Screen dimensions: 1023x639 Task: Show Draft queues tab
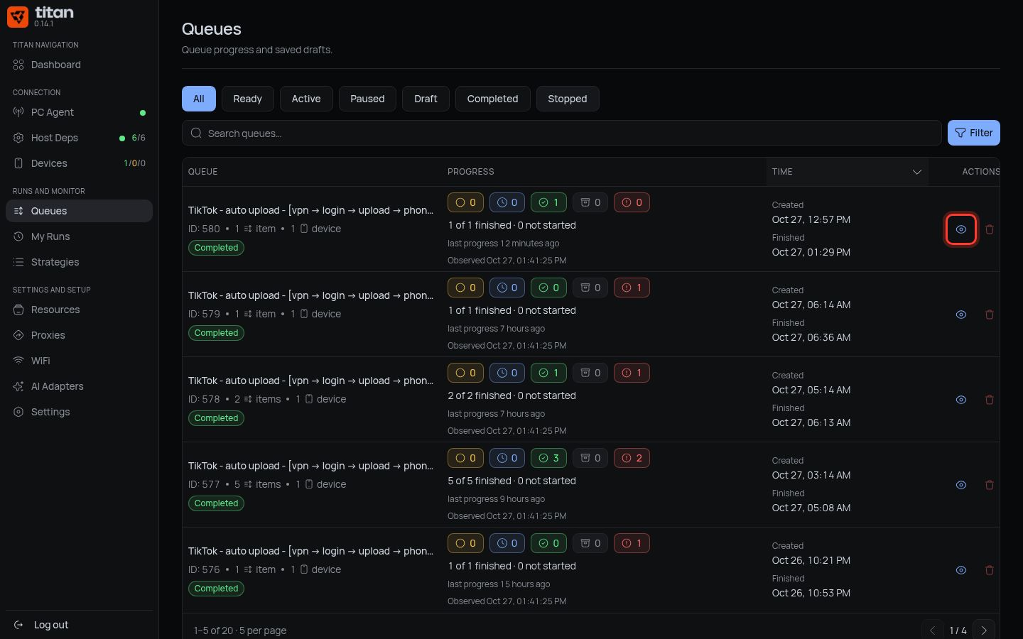coord(426,99)
